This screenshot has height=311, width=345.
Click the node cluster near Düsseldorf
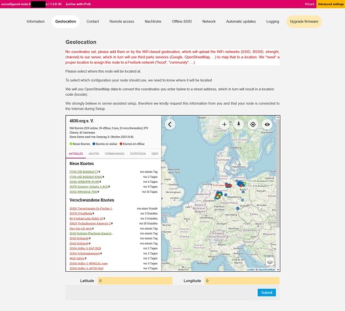[218, 195]
